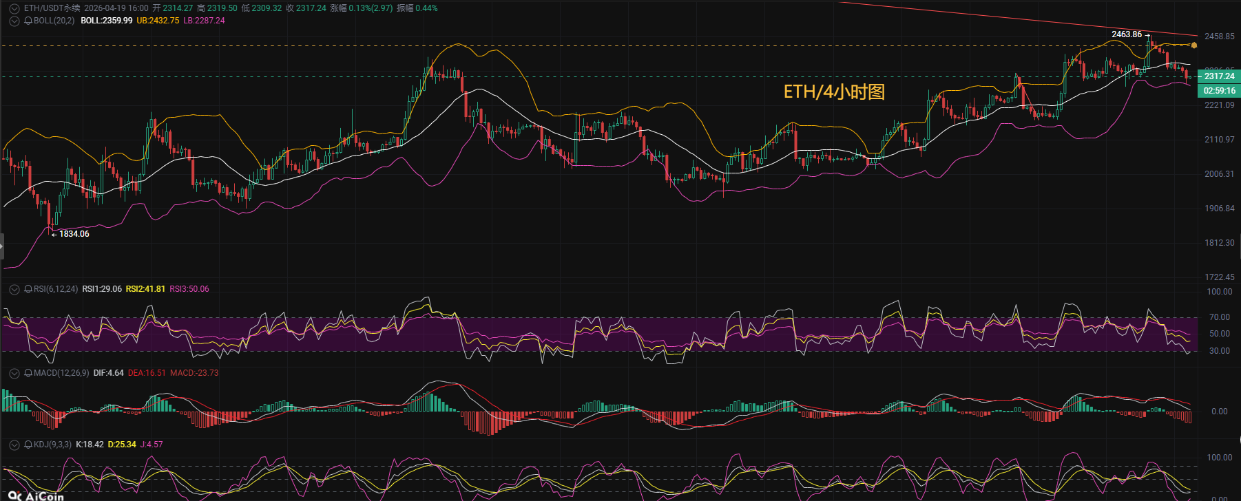The height and width of the screenshot is (501, 1241).
Task: Collapse the MACD indicator panel chevron
Action: click(14, 373)
